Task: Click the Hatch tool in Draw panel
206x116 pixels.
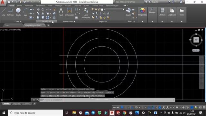Action: click(x=31, y=17)
